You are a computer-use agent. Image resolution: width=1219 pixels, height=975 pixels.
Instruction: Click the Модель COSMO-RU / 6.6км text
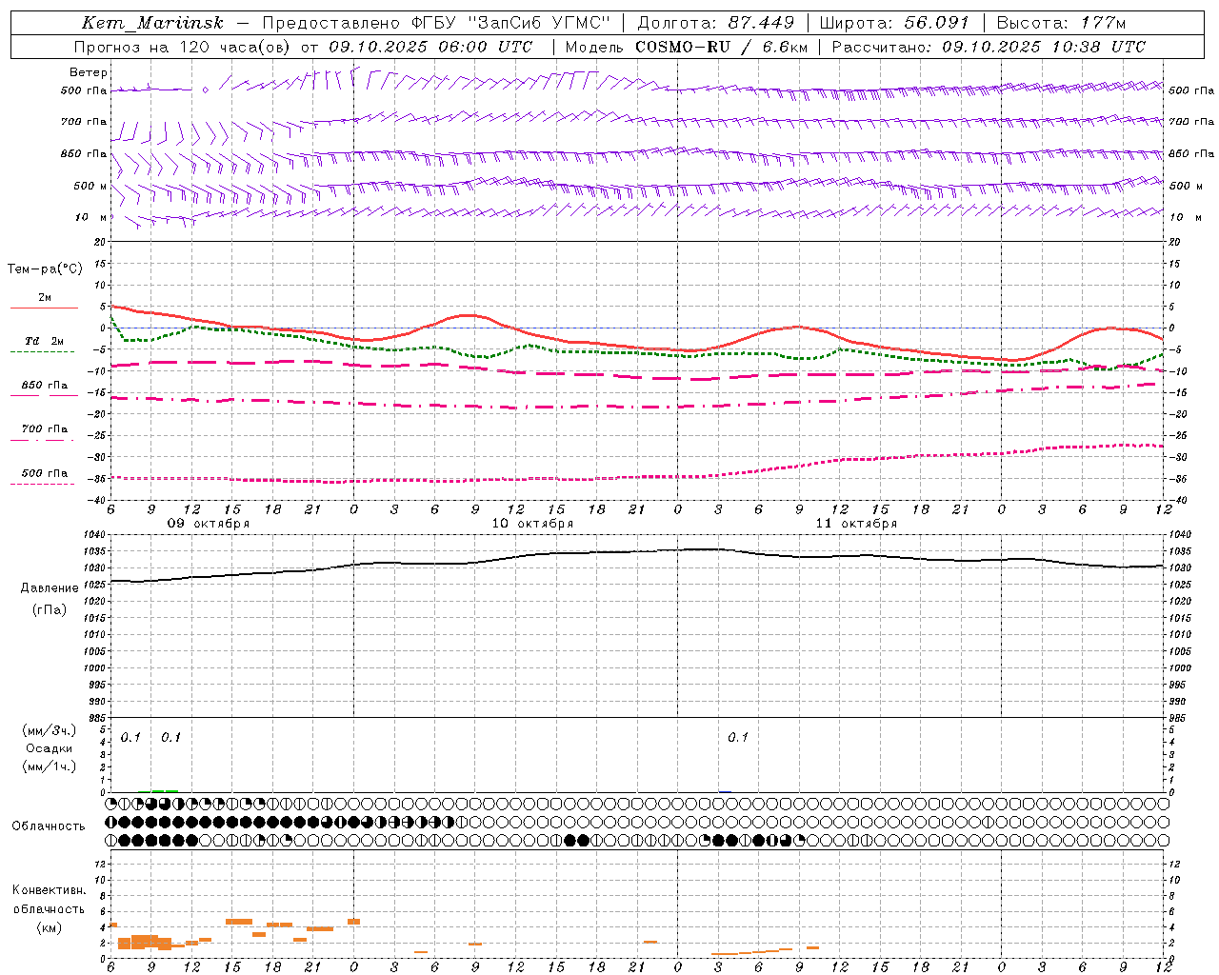[x=687, y=47]
